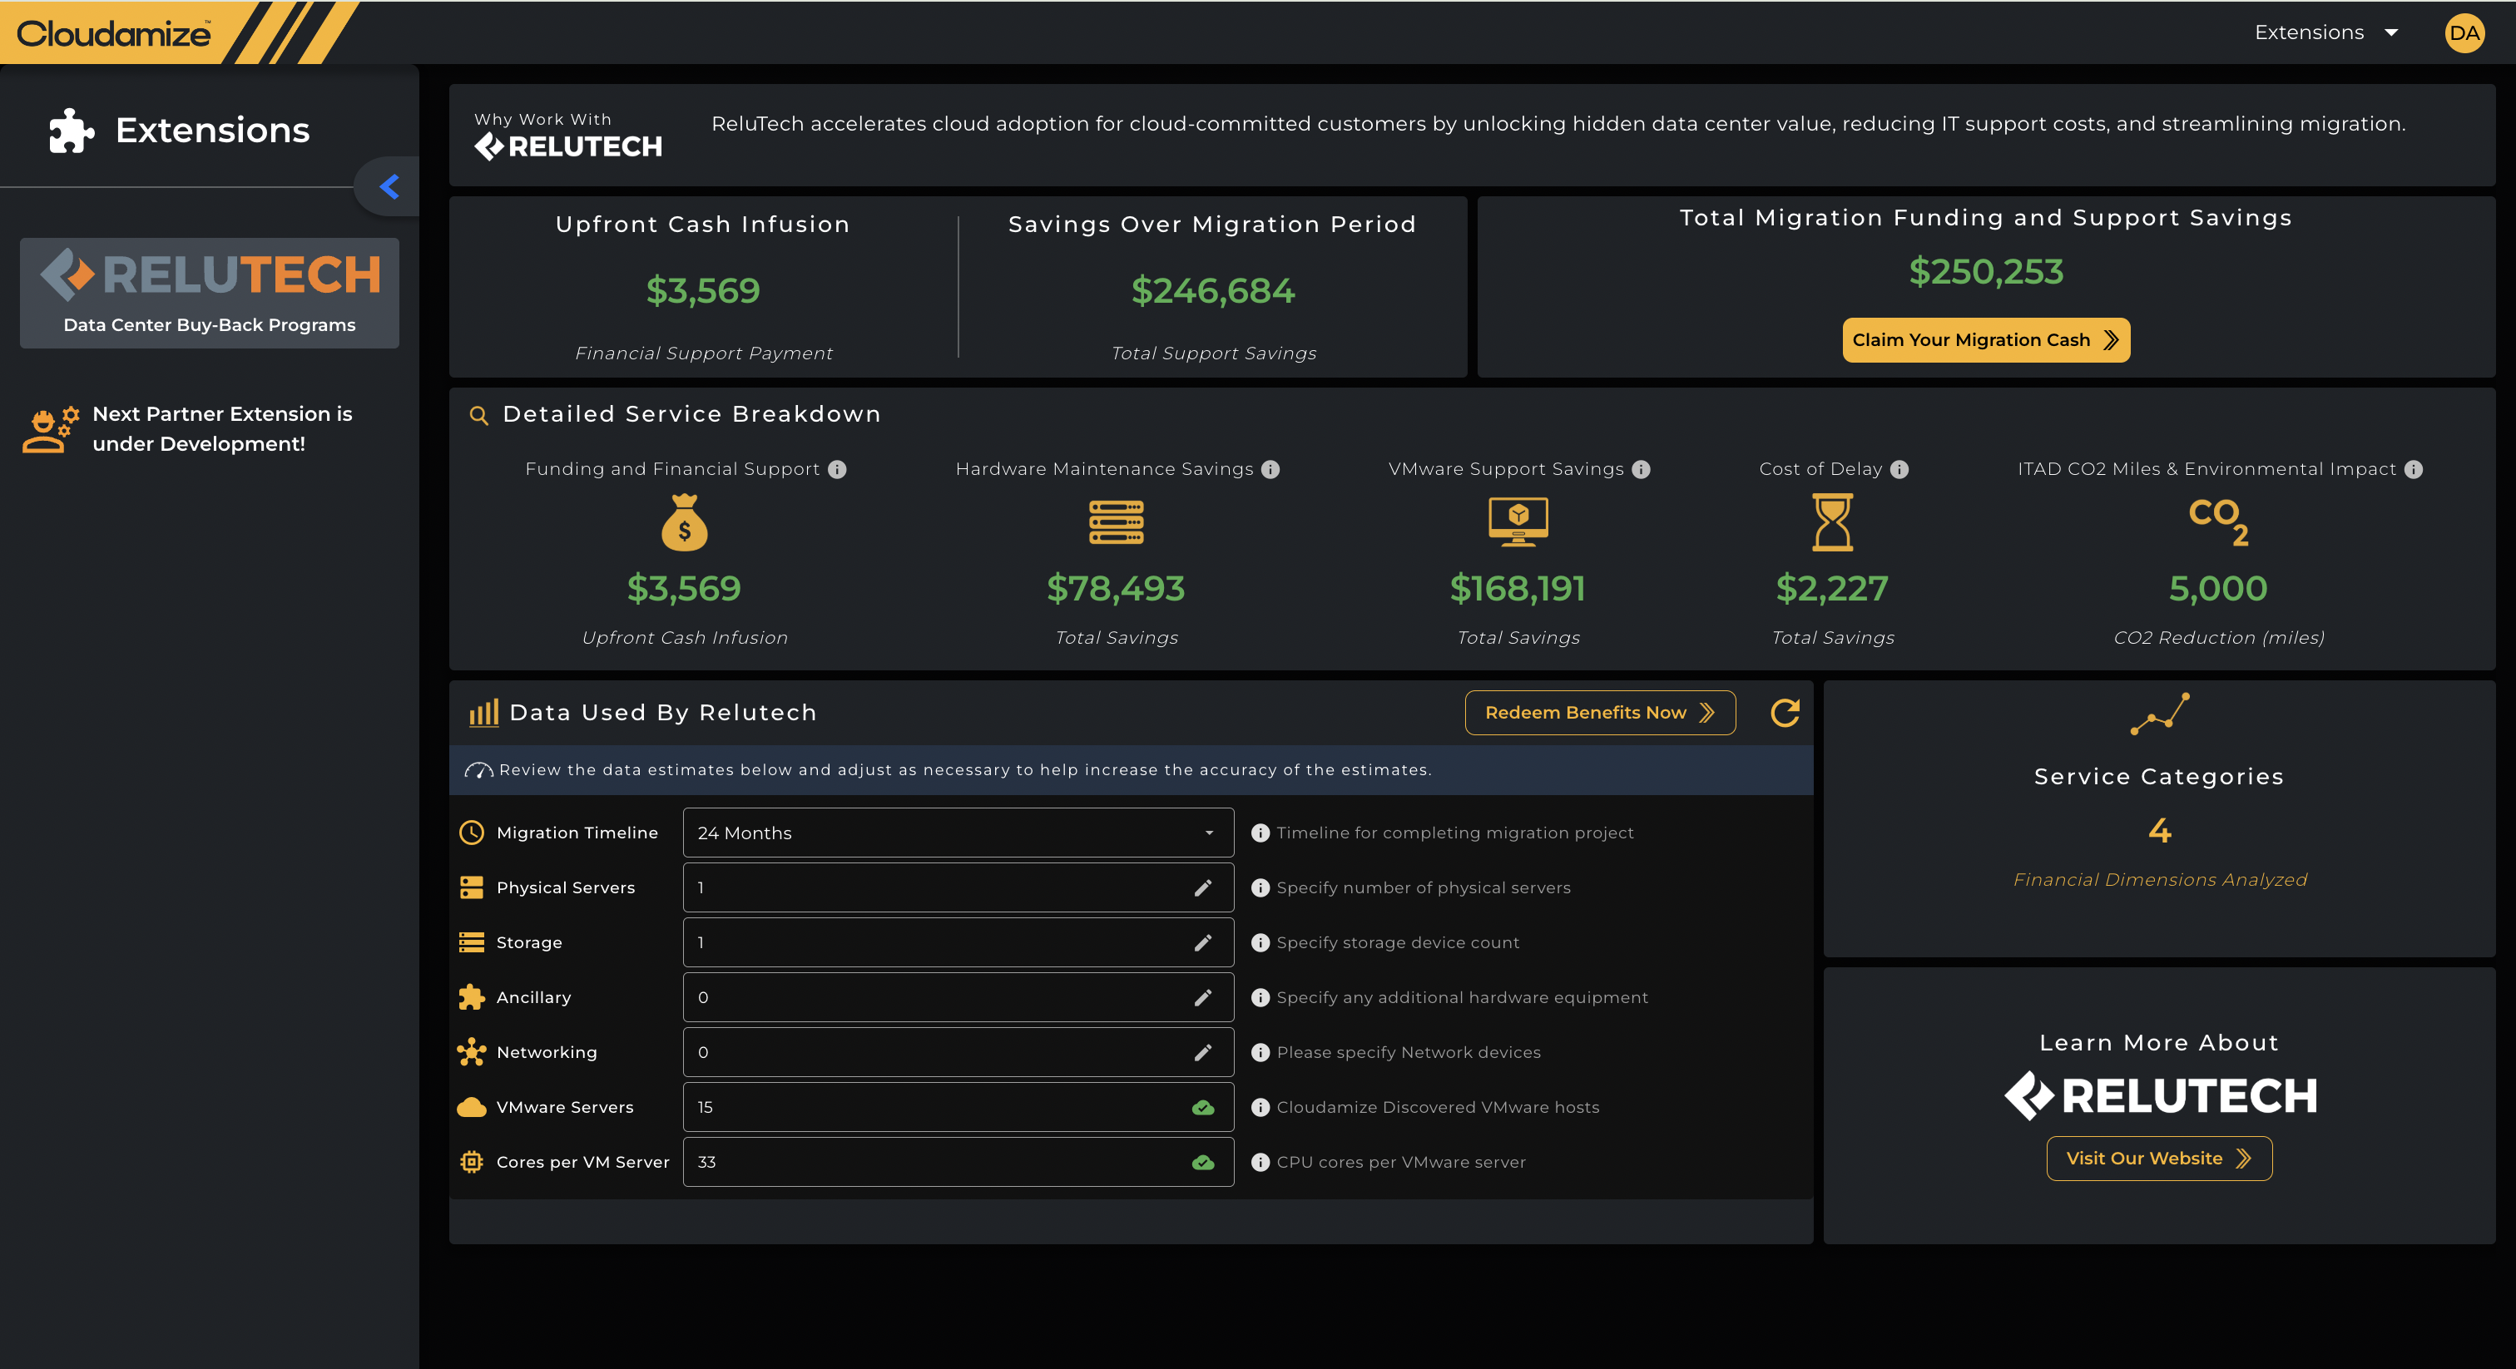The image size is (2516, 1369).
Task: Expand the Extensions menu in top bar
Action: point(2325,32)
